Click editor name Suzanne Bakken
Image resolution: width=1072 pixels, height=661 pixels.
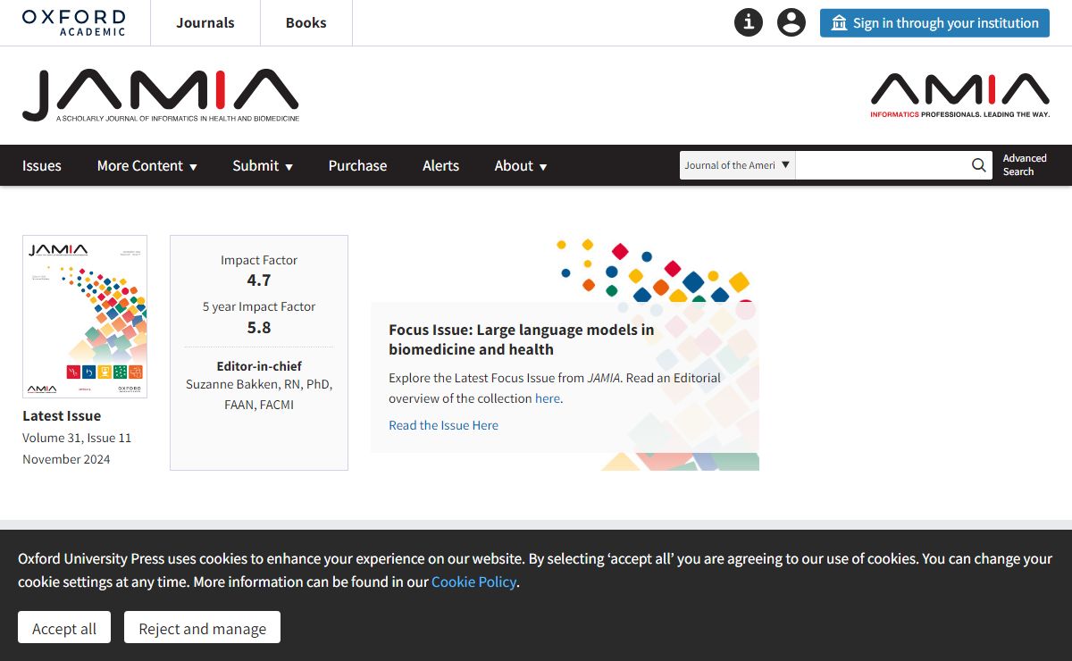pos(259,394)
